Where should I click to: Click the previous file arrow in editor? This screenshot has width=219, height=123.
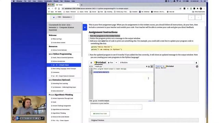point(90,66)
